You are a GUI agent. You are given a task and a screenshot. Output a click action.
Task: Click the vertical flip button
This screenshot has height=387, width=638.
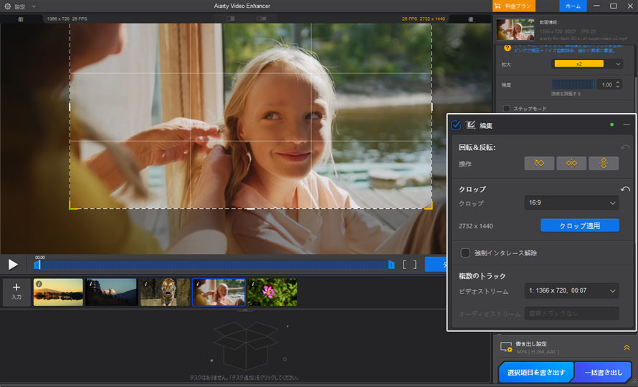604,163
